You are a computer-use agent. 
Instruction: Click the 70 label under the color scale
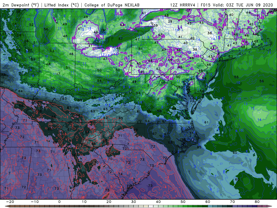point(232,202)
